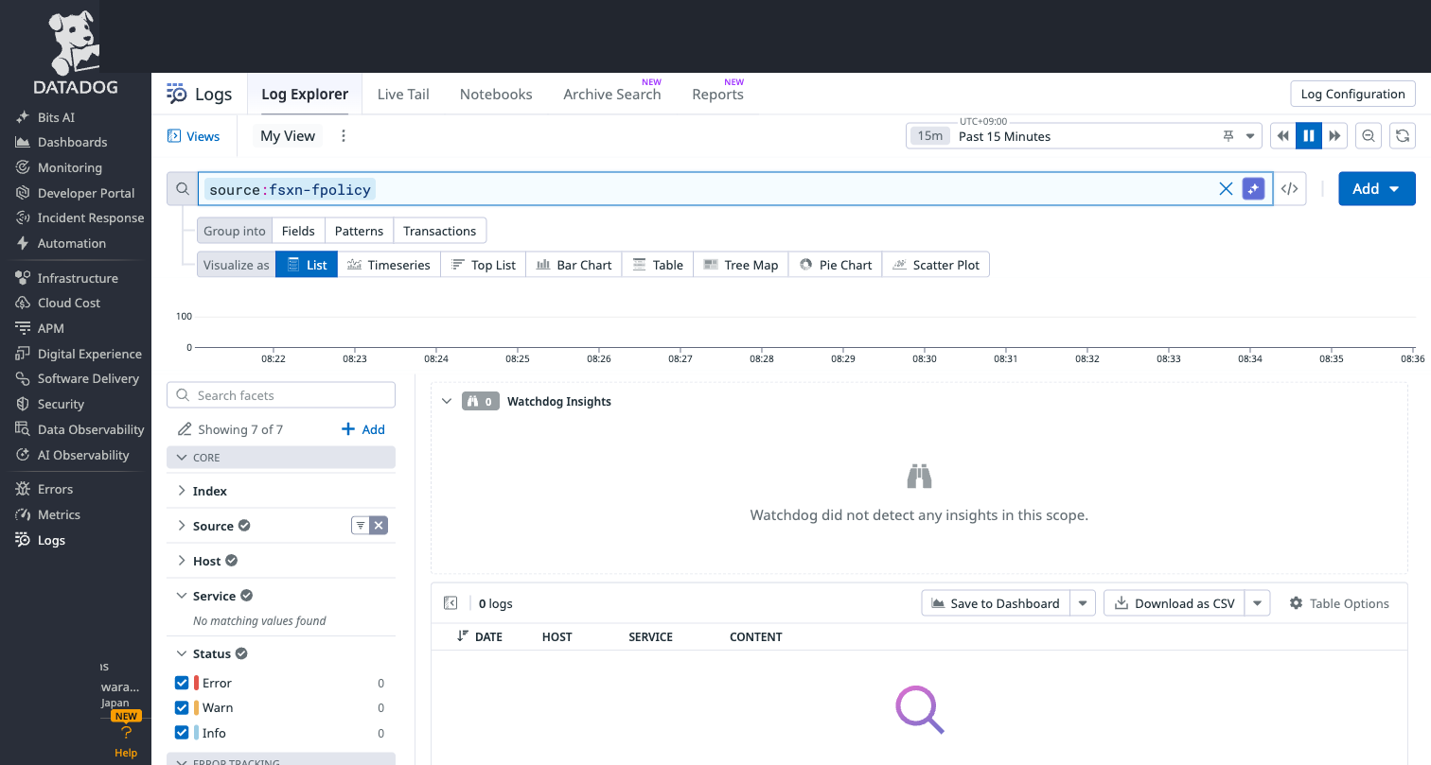Image resolution: width=1431 pixels, height=765 pixels.
Task: Pause live log streaming
Action: (1309, 136)
